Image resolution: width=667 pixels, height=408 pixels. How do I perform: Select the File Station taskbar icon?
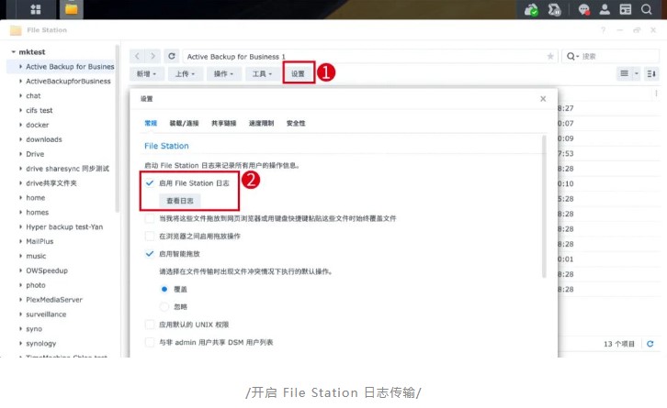[x=71, y=9]
